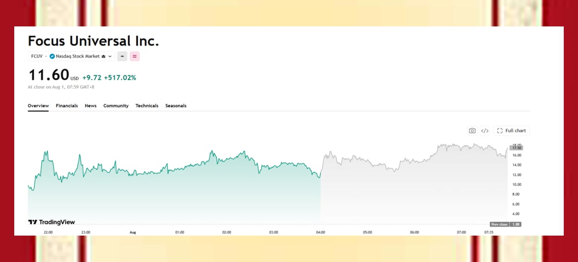This screenshot has height=262, width=578.
Task: Click the Aug date axis label
Action: (133, 233)
